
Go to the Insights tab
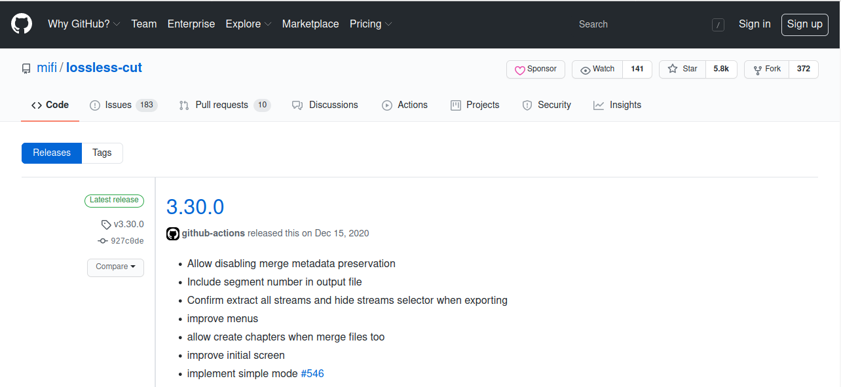click(x=617, y=105)
